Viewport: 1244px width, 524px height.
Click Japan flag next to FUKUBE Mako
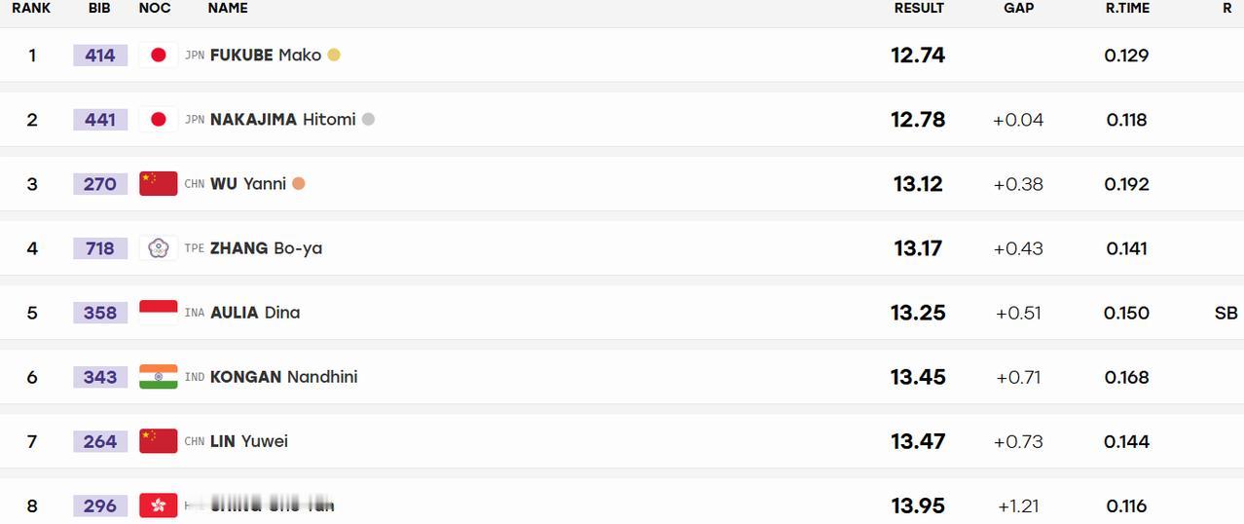[158, 56]
